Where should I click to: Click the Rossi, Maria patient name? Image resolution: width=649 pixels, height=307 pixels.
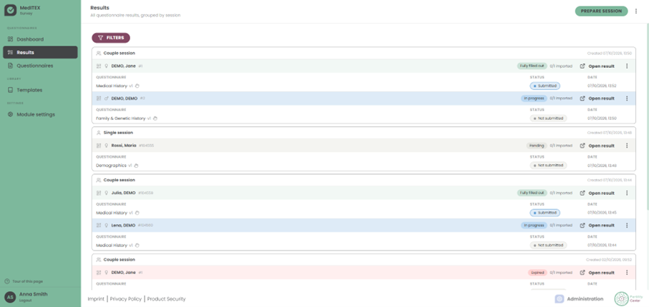tap(124, 146)
